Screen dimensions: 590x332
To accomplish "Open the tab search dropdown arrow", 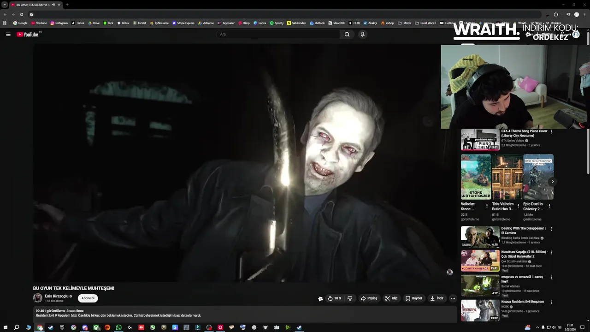I will click(5, 5).
